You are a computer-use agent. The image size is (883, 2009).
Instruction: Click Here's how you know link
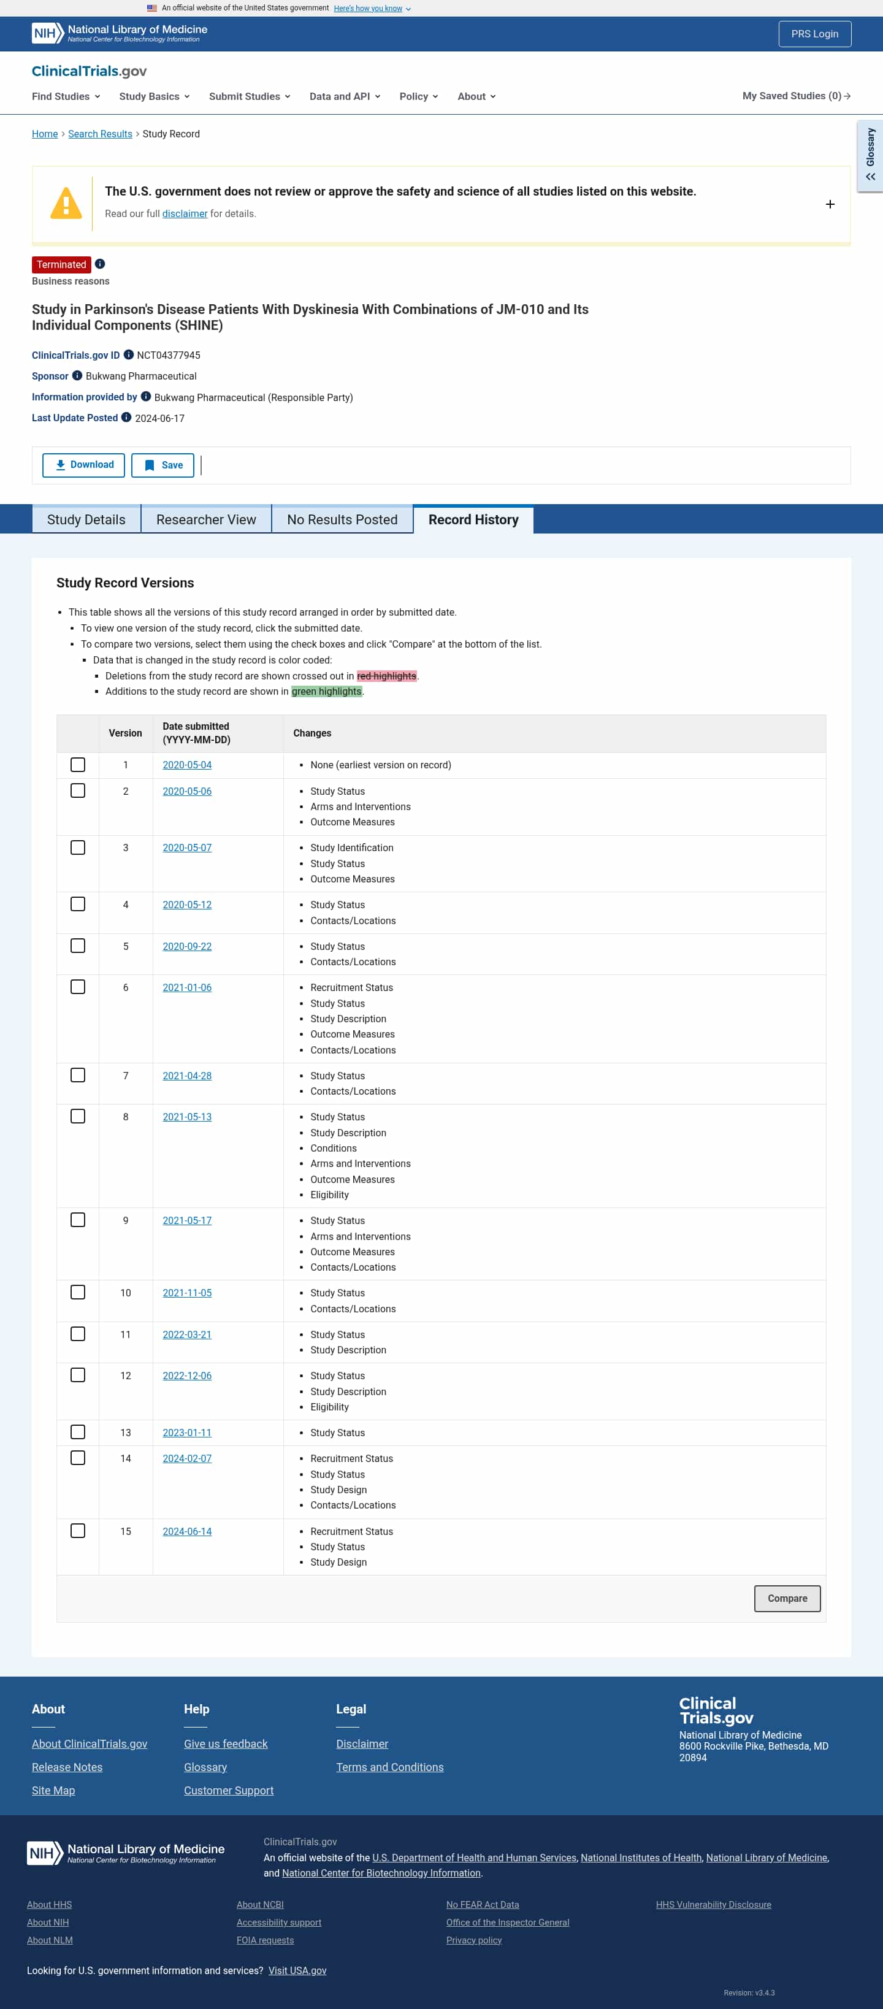367,8
